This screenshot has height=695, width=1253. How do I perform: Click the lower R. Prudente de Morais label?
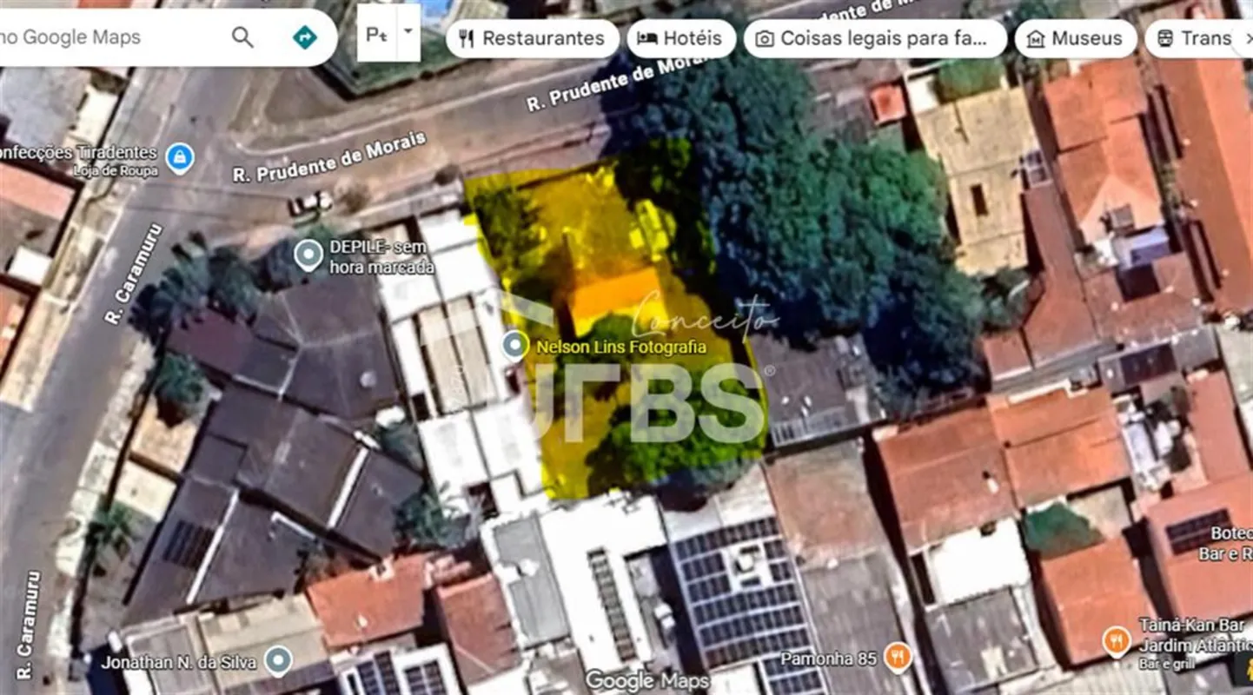coord(330,156)
